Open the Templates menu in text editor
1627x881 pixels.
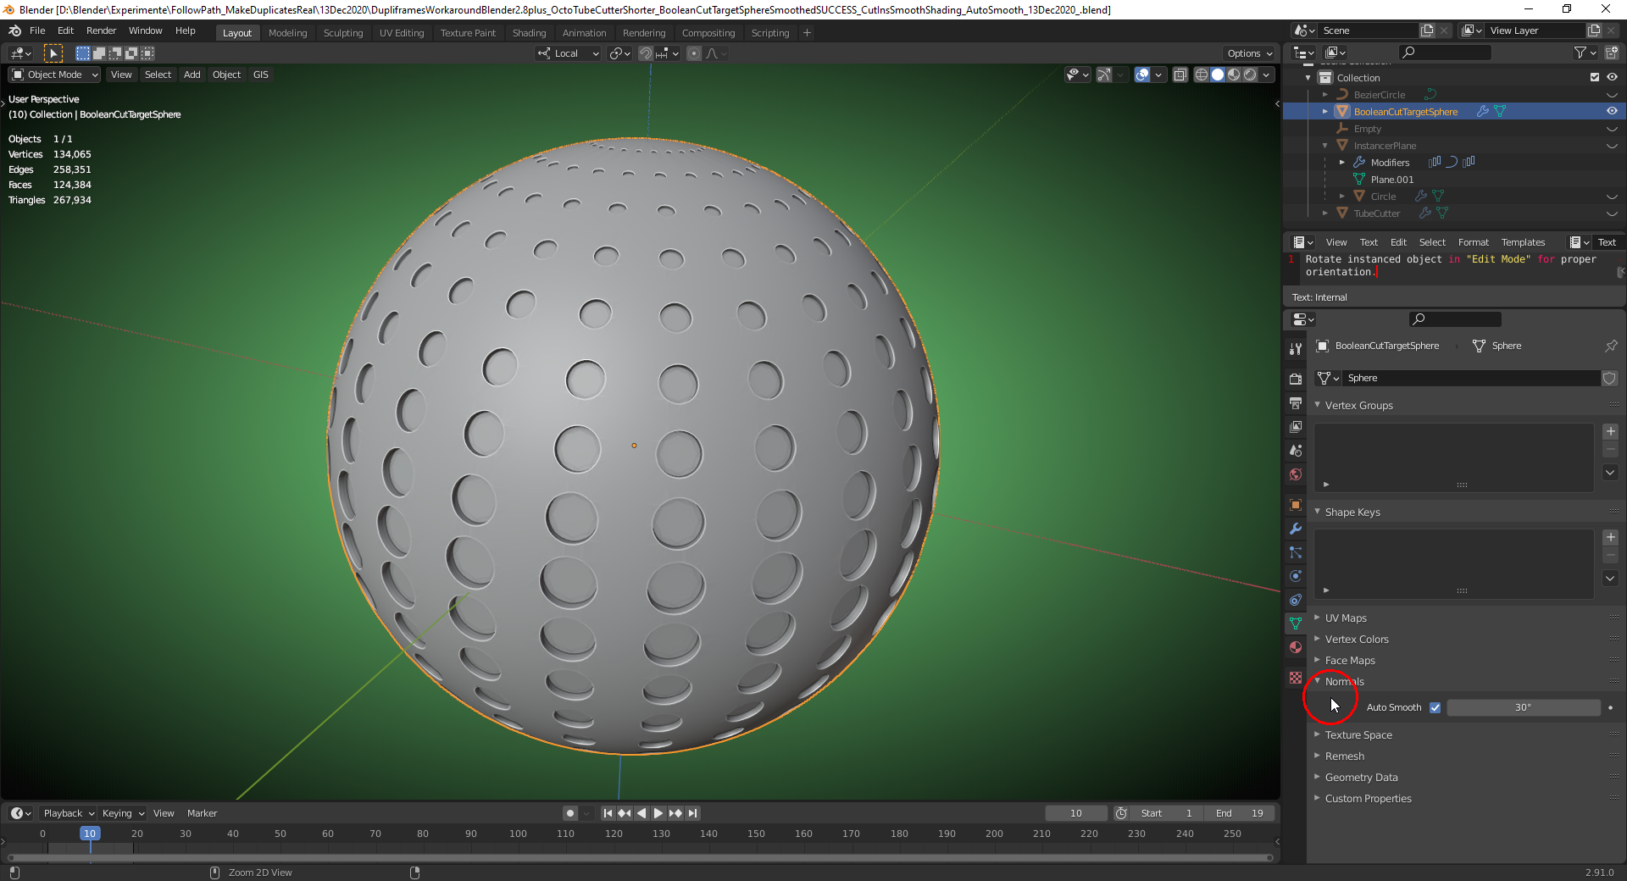click(1523, 242)
